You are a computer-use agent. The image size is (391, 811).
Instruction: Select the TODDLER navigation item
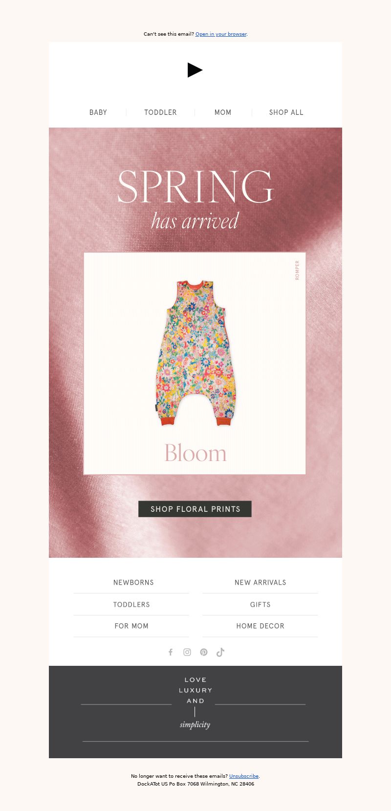160,112
